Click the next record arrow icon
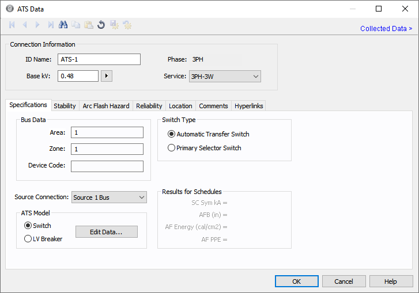 37,25
